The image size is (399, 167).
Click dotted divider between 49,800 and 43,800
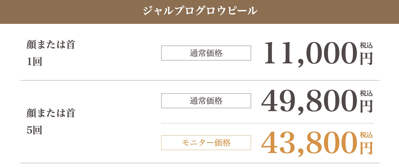coord(267,123)
